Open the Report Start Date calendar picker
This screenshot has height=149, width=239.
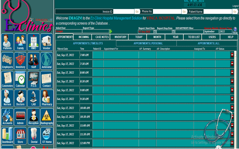tap(155, 32)
